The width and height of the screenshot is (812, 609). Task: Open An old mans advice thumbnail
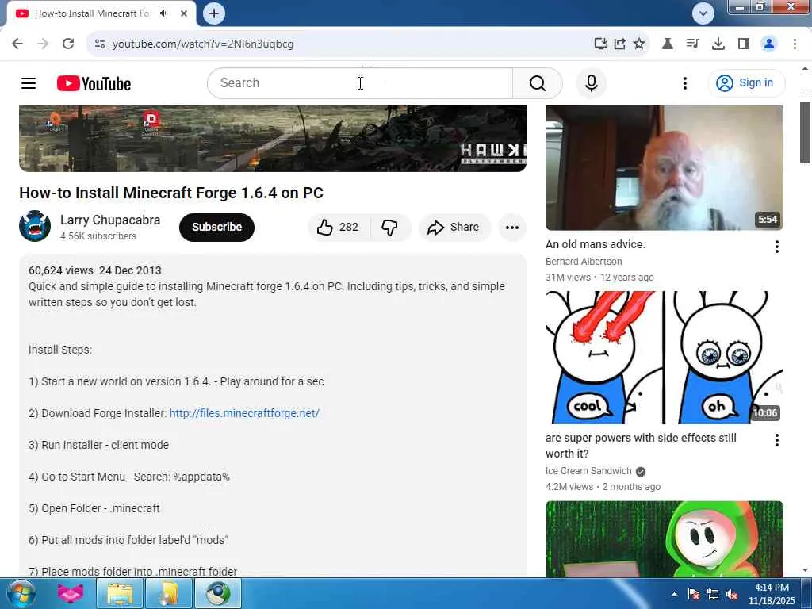point(664,168)
